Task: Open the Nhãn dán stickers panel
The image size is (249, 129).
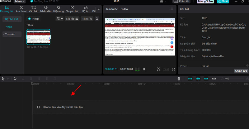Action: pyautogui.click(x=46, y=9)
